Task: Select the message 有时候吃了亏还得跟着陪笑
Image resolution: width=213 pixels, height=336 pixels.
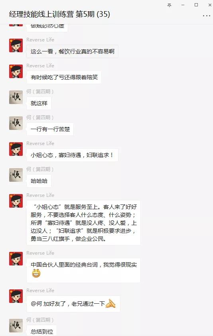Action: coord(64,77)
